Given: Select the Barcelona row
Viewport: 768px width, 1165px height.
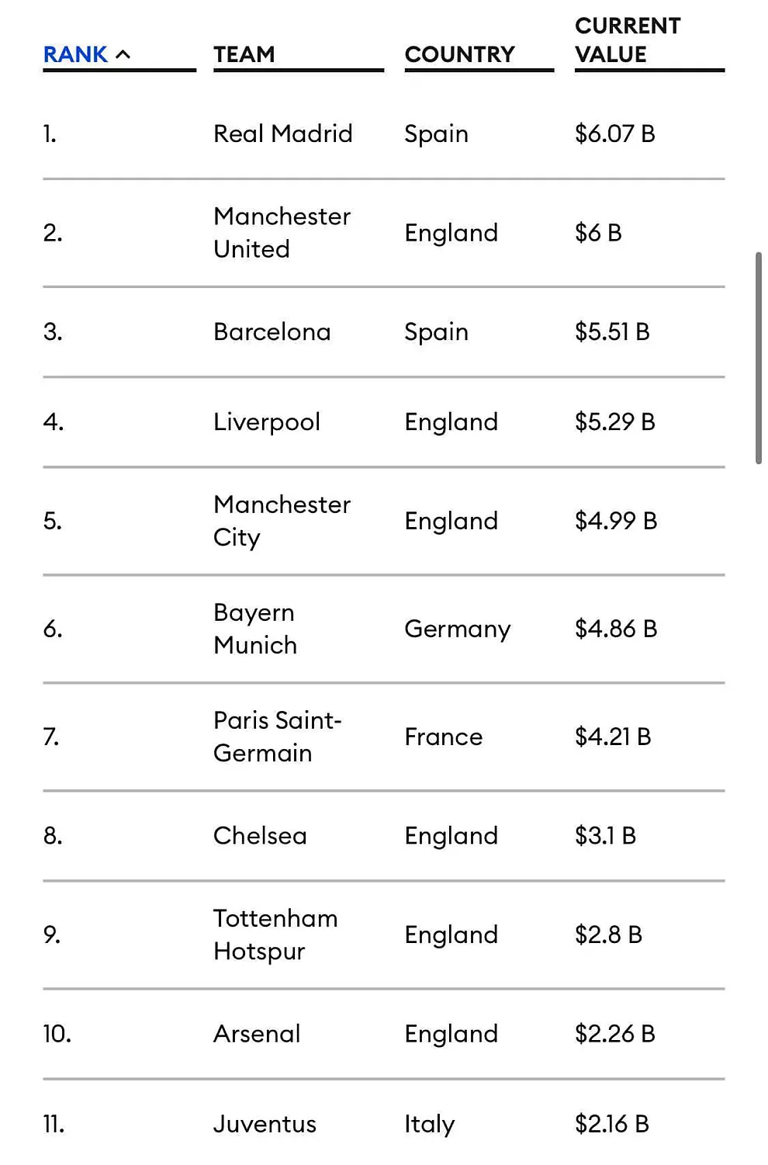Looking at the screenshot, I should coord(272,331).
